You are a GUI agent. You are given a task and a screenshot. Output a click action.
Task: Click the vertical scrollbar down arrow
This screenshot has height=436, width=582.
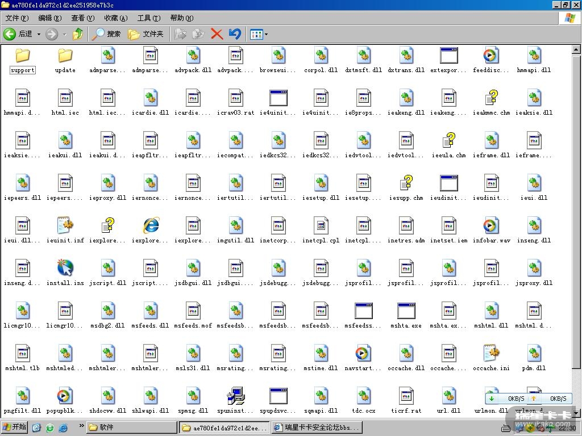pos(576,412)
